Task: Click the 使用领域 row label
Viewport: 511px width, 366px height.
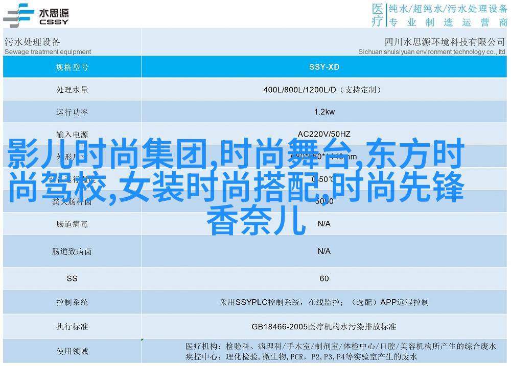Action: point(72,351)
